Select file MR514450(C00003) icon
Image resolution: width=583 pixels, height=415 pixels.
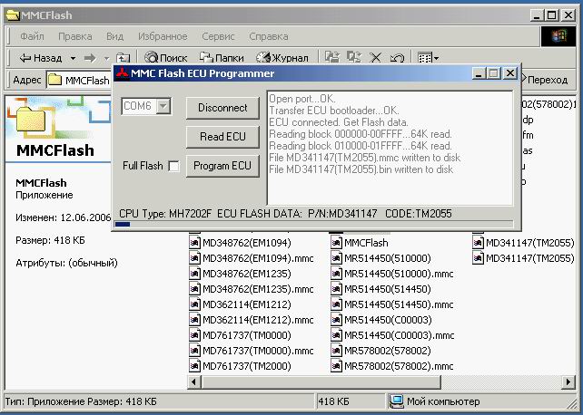(x=336, y=320)
